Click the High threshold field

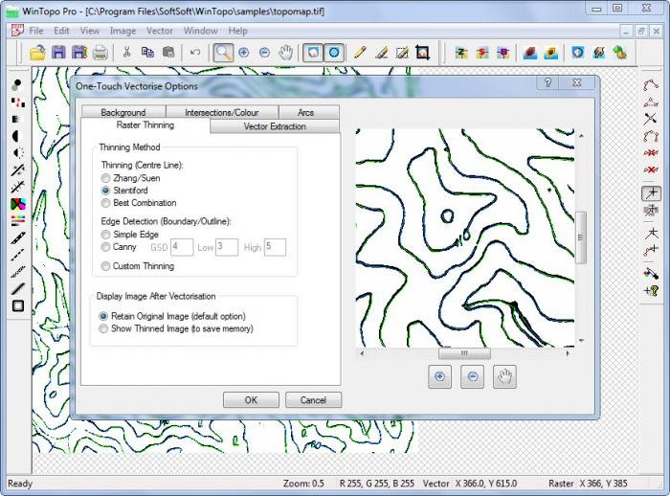[275, 247]
